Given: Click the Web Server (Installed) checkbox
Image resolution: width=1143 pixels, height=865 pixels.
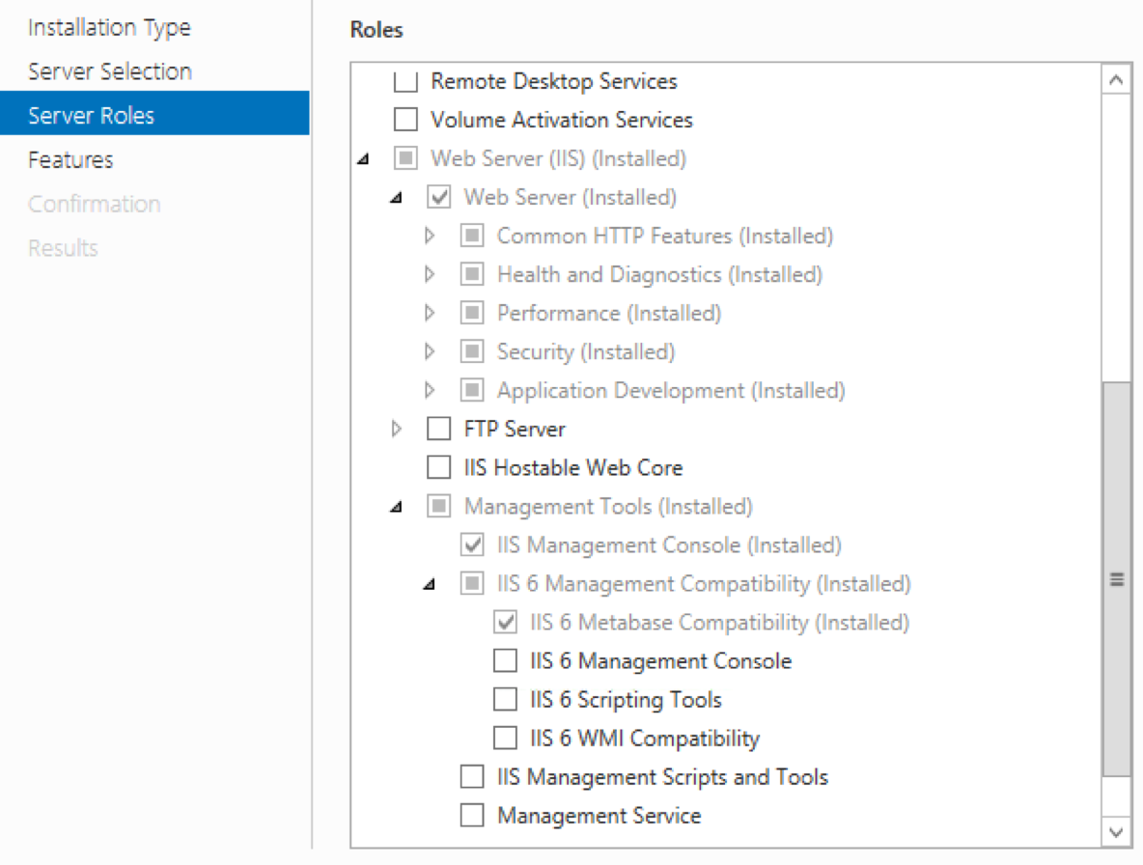Looking at the screenshot, I should click(439, 197).
